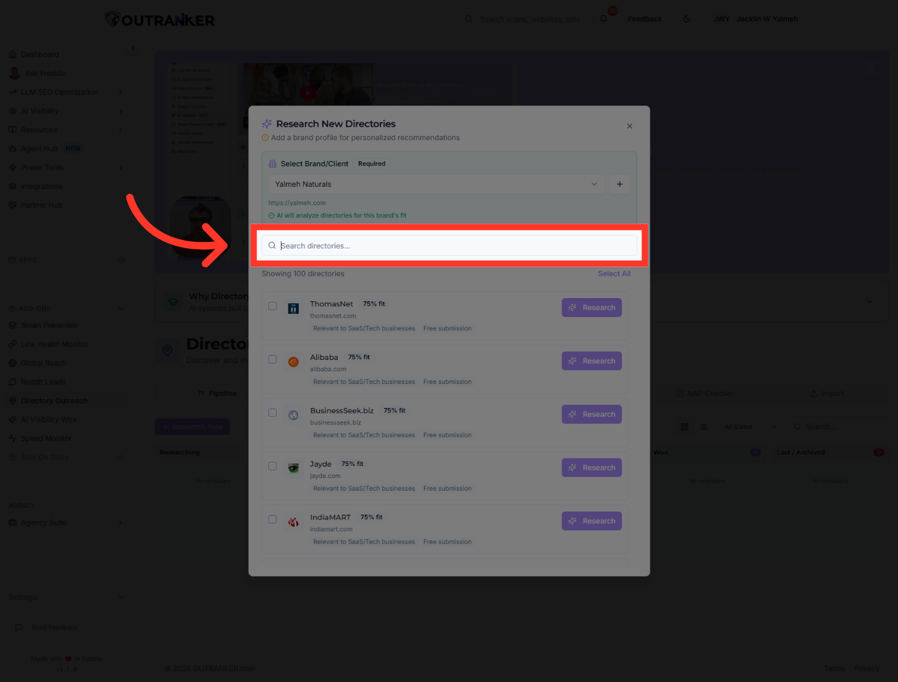Switch to grid view layout
This screenshot has width=898, height=682.
(684, 426)
